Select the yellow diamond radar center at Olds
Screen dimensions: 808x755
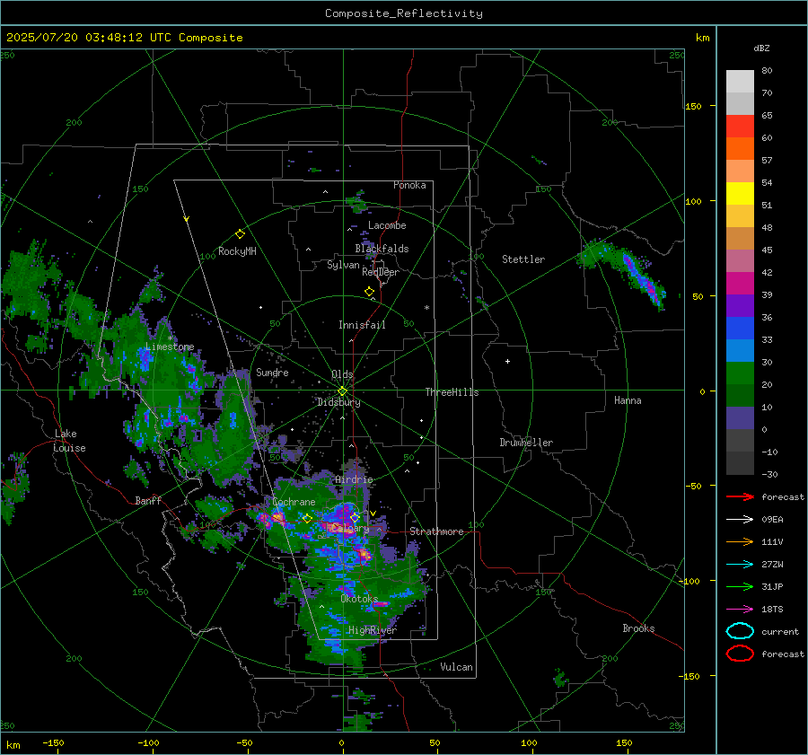click(x=342, y=391)
